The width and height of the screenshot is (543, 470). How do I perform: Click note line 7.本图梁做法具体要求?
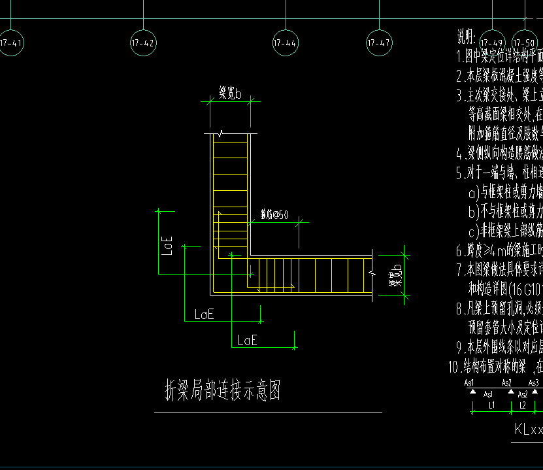pyautogui.click(x=499, y=269)
